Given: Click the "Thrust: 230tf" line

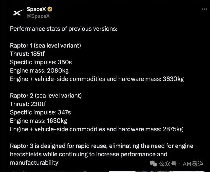Looking at the screenshot, I should coord(28,104).
